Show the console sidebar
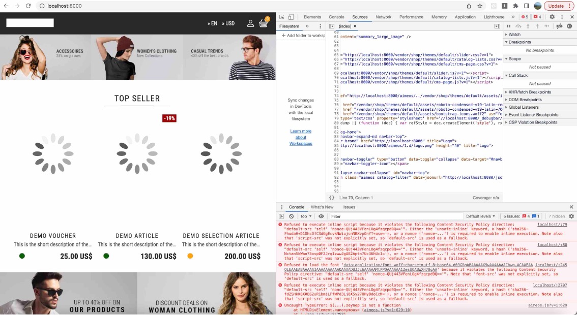Viewport: 577px width, 315px height. point(281,216)
